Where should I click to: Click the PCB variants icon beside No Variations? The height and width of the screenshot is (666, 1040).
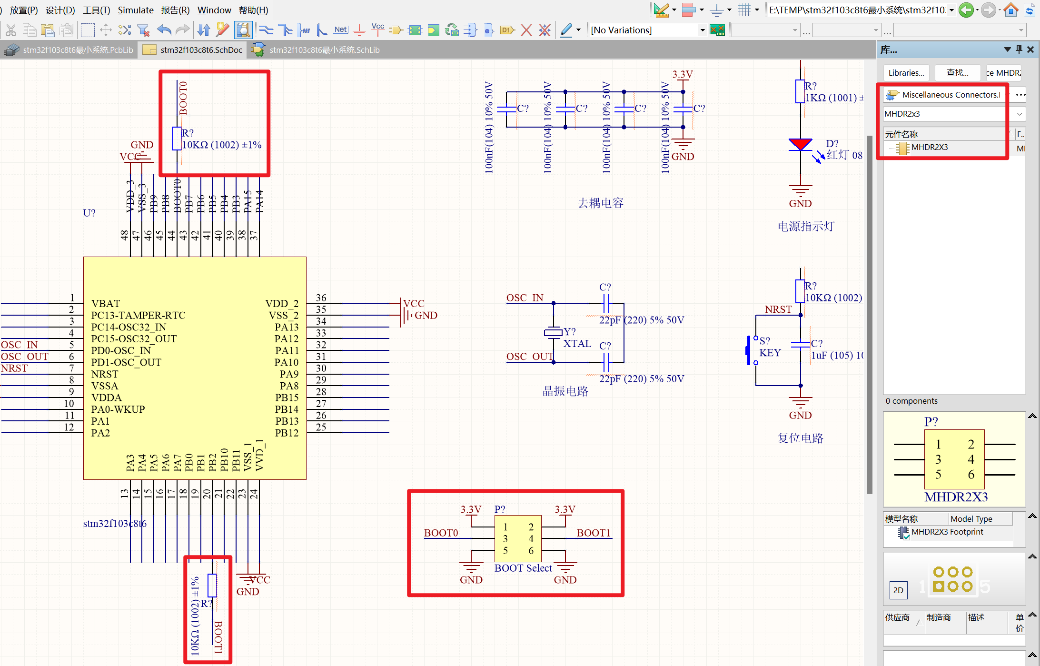tap(717, 30)
